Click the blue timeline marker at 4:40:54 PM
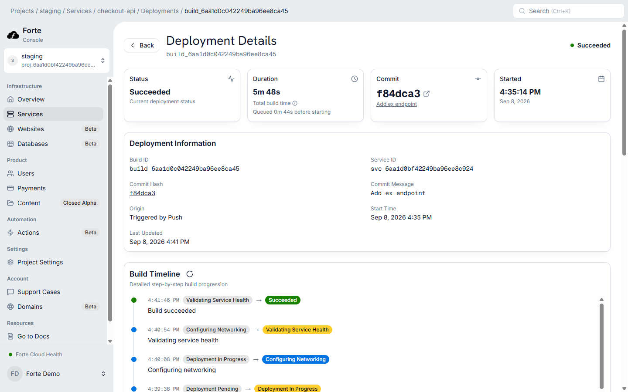628x392 pixels. pos(134,330)
